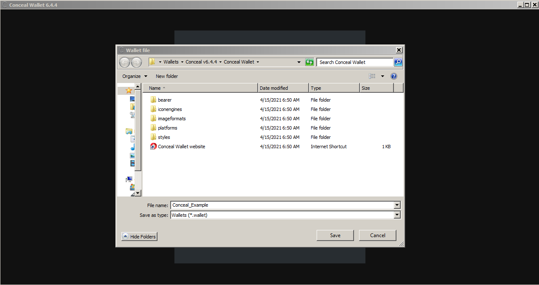The width and height of the screenshot is (539, 285).
Task: Collapse the pane with Hide Folders
Action: point(139,236)
